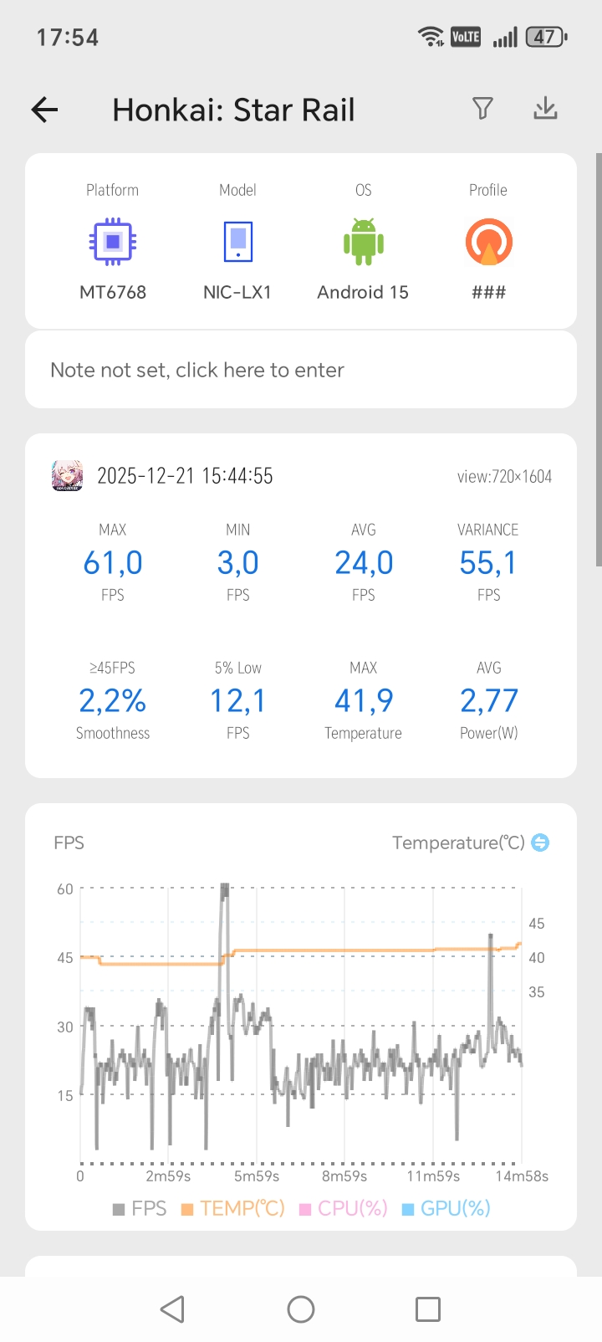Image resolution: width=602 pixels, height=1342 pixels.
Task: Click the FPS spike near 60 on chart
Action: pos(224,892)
